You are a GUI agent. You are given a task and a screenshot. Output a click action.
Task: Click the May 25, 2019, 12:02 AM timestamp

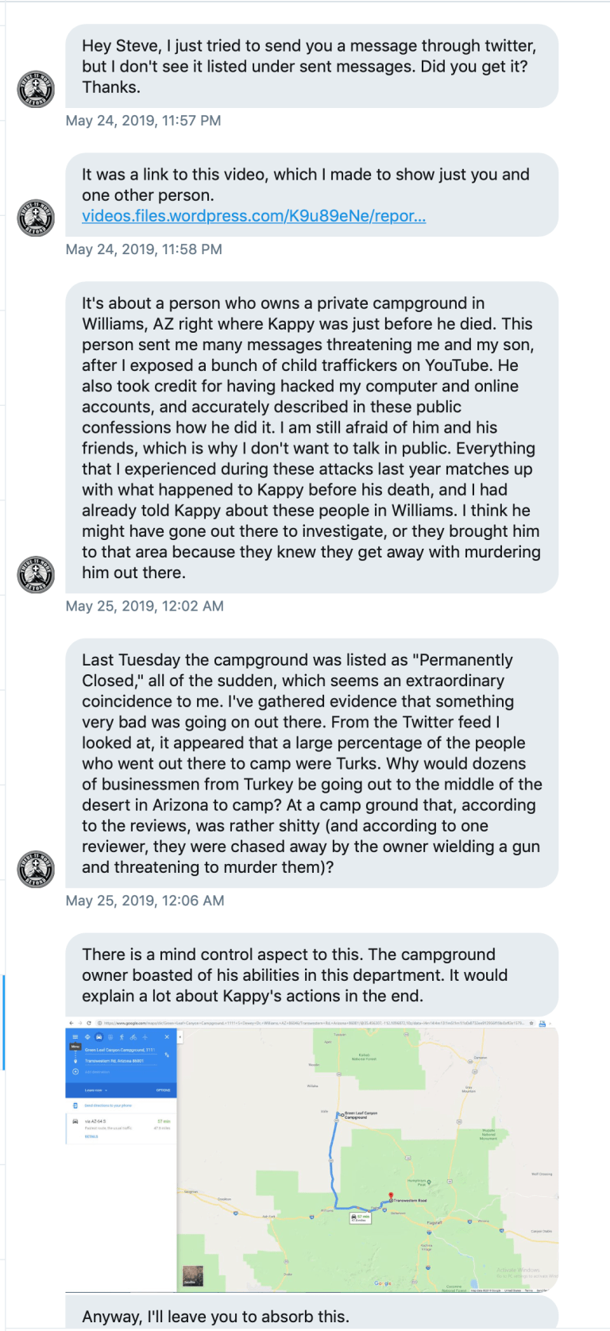click(x=145, y=606)
